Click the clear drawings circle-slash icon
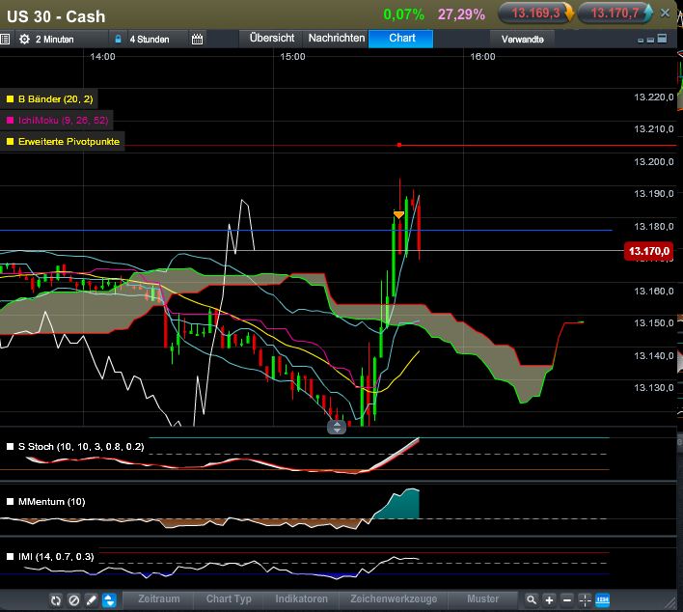 (x=73, y=599)
